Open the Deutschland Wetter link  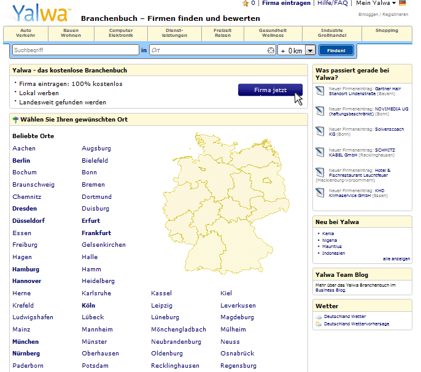pos(345,317)
